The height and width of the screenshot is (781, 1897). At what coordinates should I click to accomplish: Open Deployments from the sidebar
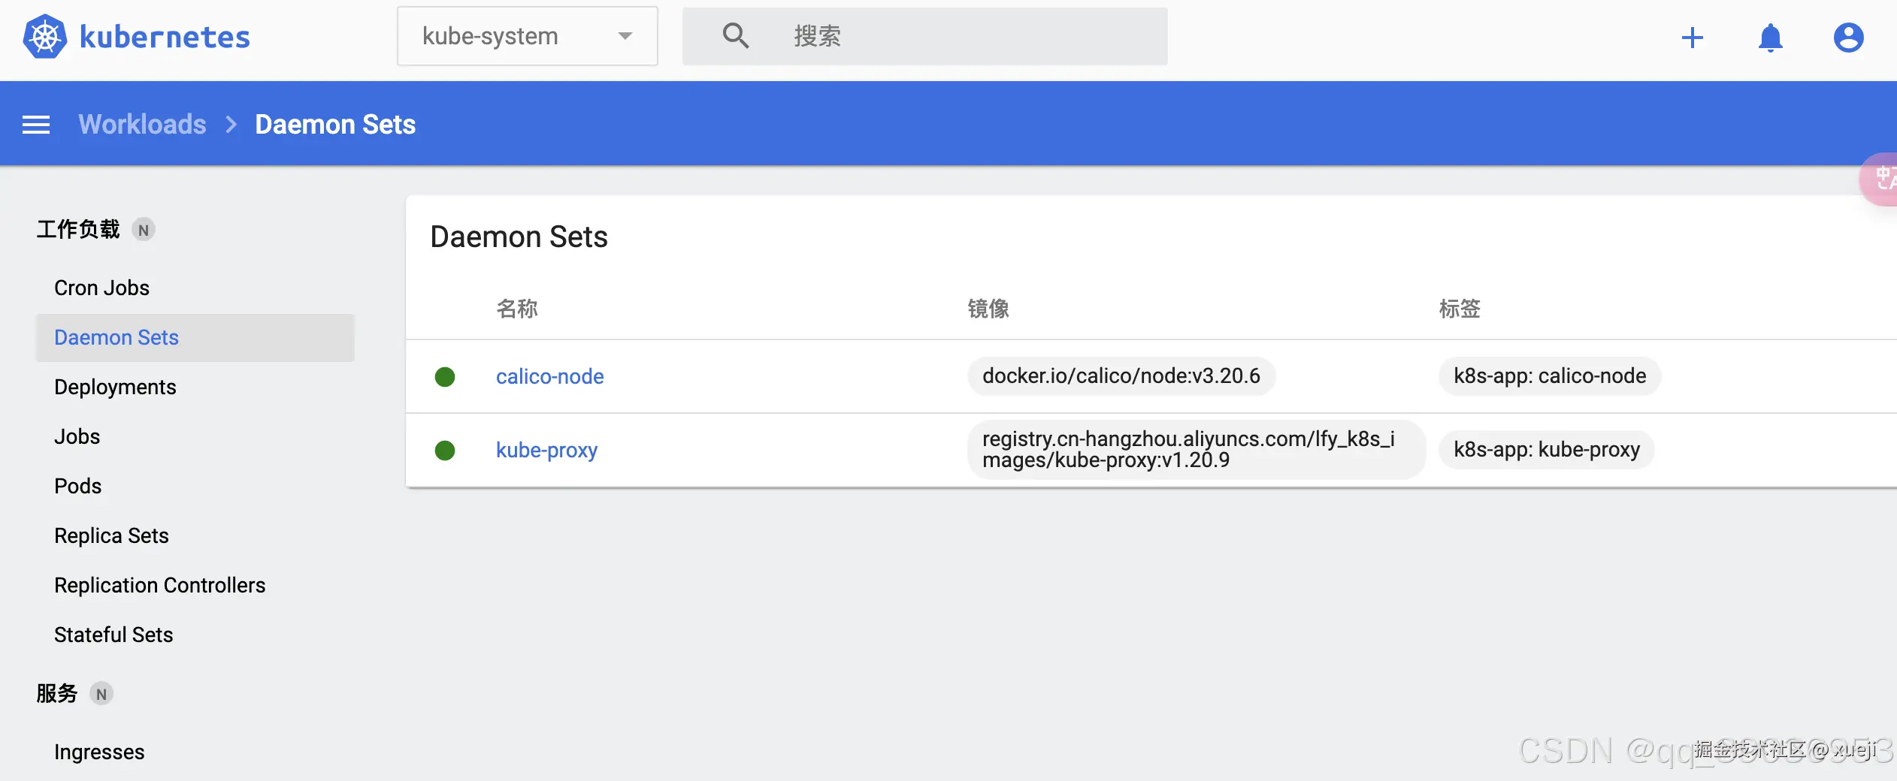click(x=115, y=387)
